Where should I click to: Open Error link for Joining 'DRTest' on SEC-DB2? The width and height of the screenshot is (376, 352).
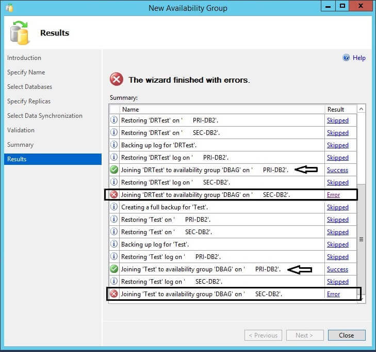[333, 195]
